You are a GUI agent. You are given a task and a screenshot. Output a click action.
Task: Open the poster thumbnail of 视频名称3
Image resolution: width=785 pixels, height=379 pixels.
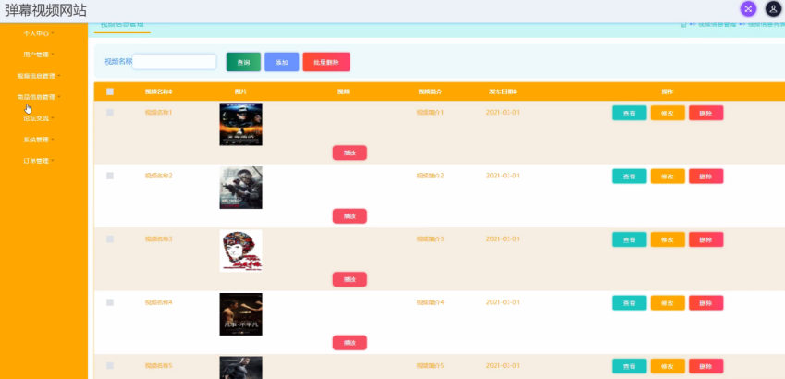[x=240, y=251]
